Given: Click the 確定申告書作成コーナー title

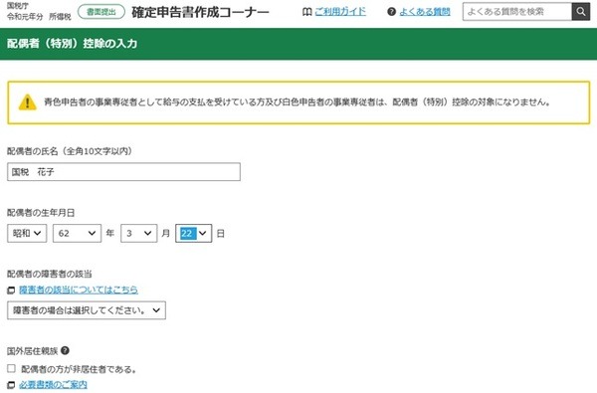Looking at the screenshot, I should click(200, 12).
